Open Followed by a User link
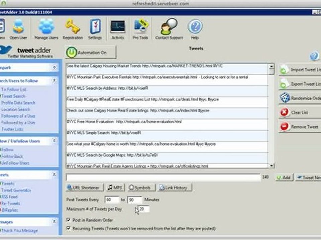This screenshot has height=240, width=321. pos(18,122)
